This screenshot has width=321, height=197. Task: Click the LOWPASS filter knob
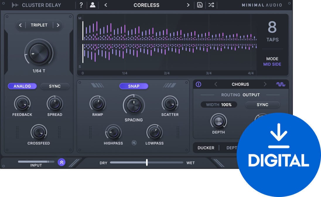click(155, 132)
